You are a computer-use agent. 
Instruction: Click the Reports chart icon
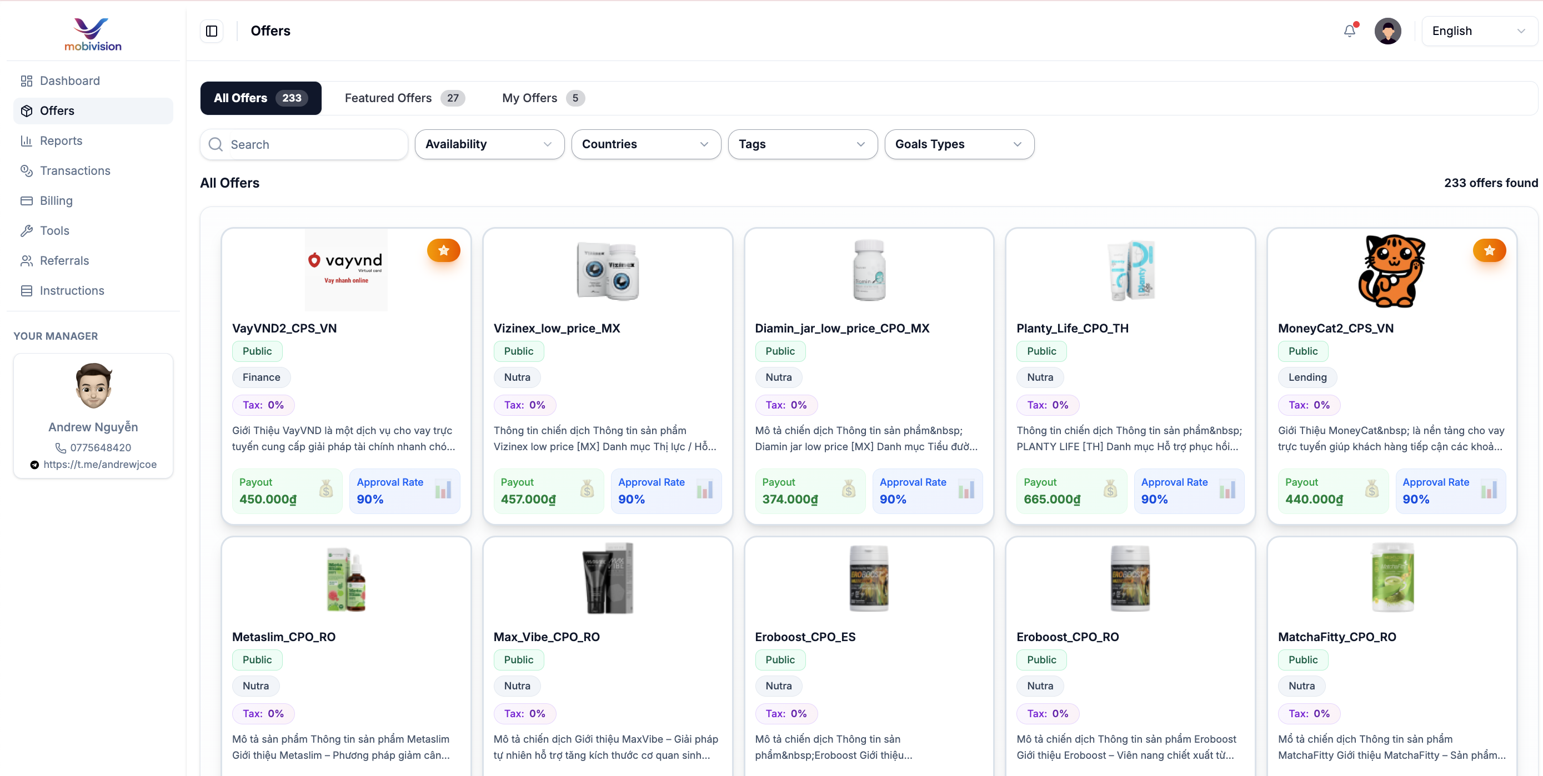coord(26,140)
